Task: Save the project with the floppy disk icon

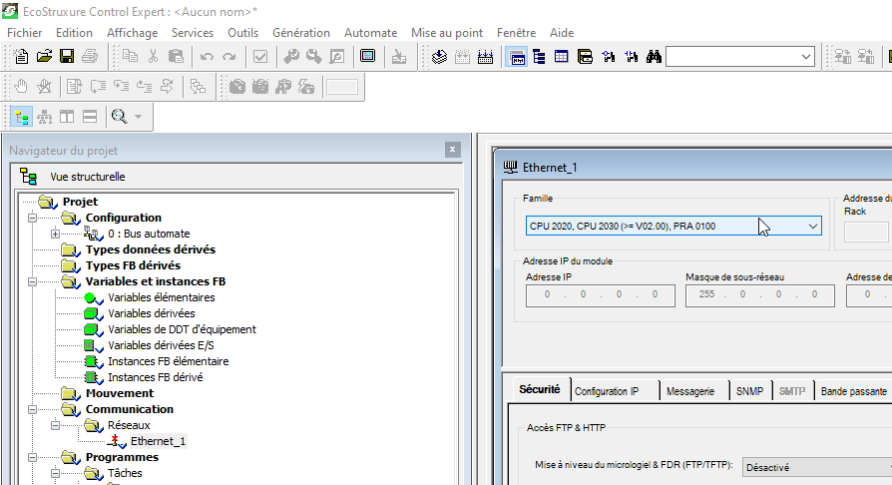Action: click(66, 57)
